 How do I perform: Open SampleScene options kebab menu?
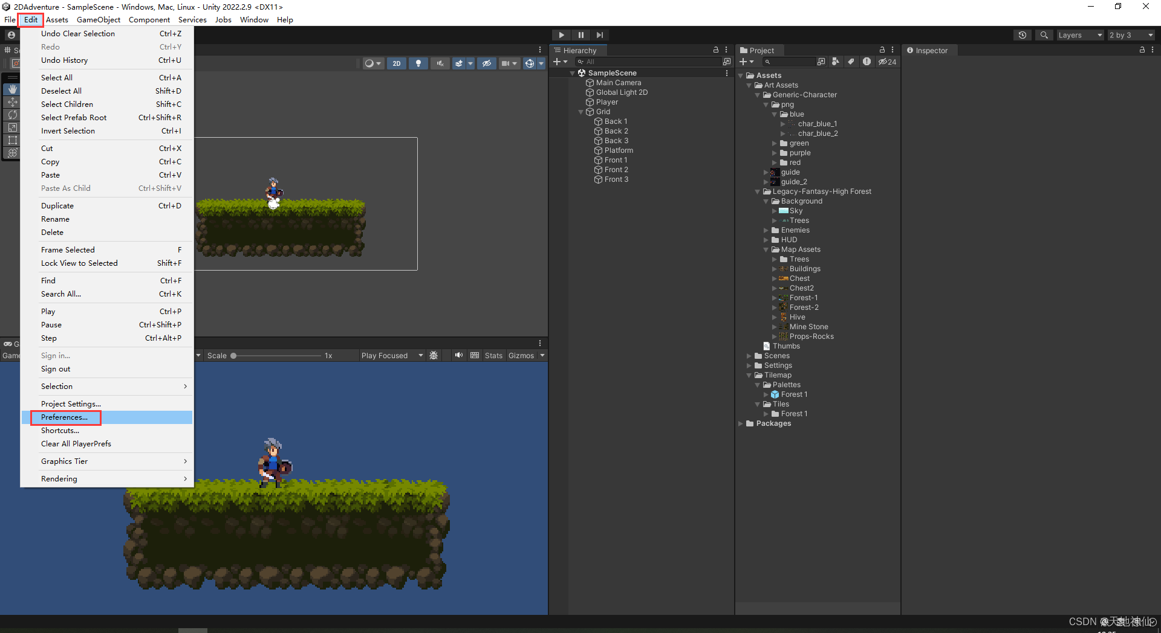(726, 73)
